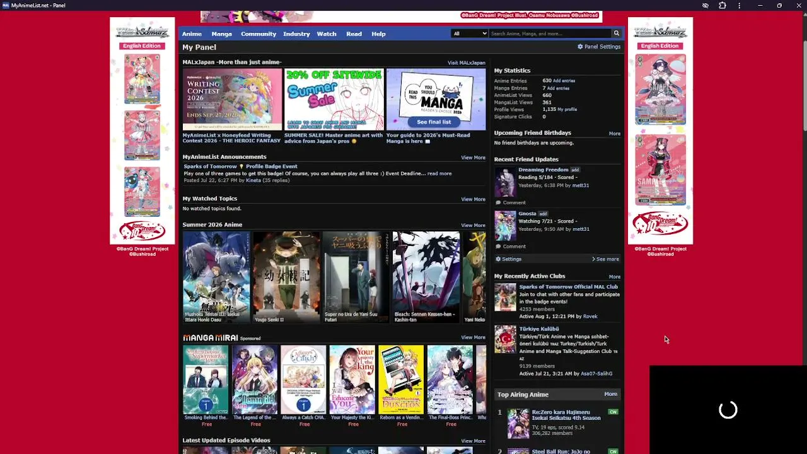Image resolution: width=807 pixels, height=454 pixels.
Task: Click More for Top Airing Anime
Action: coord(611,394)
